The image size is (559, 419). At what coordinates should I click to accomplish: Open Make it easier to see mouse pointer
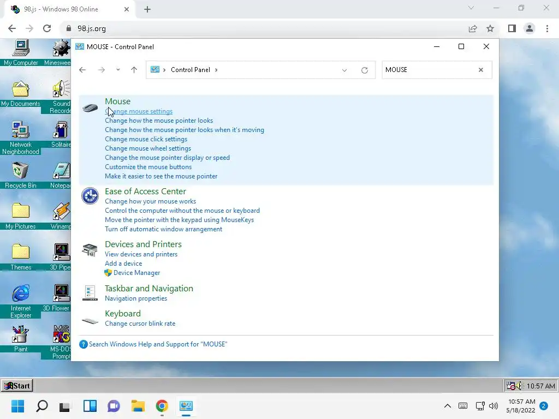pyautogui.click(x=161, y=176)
